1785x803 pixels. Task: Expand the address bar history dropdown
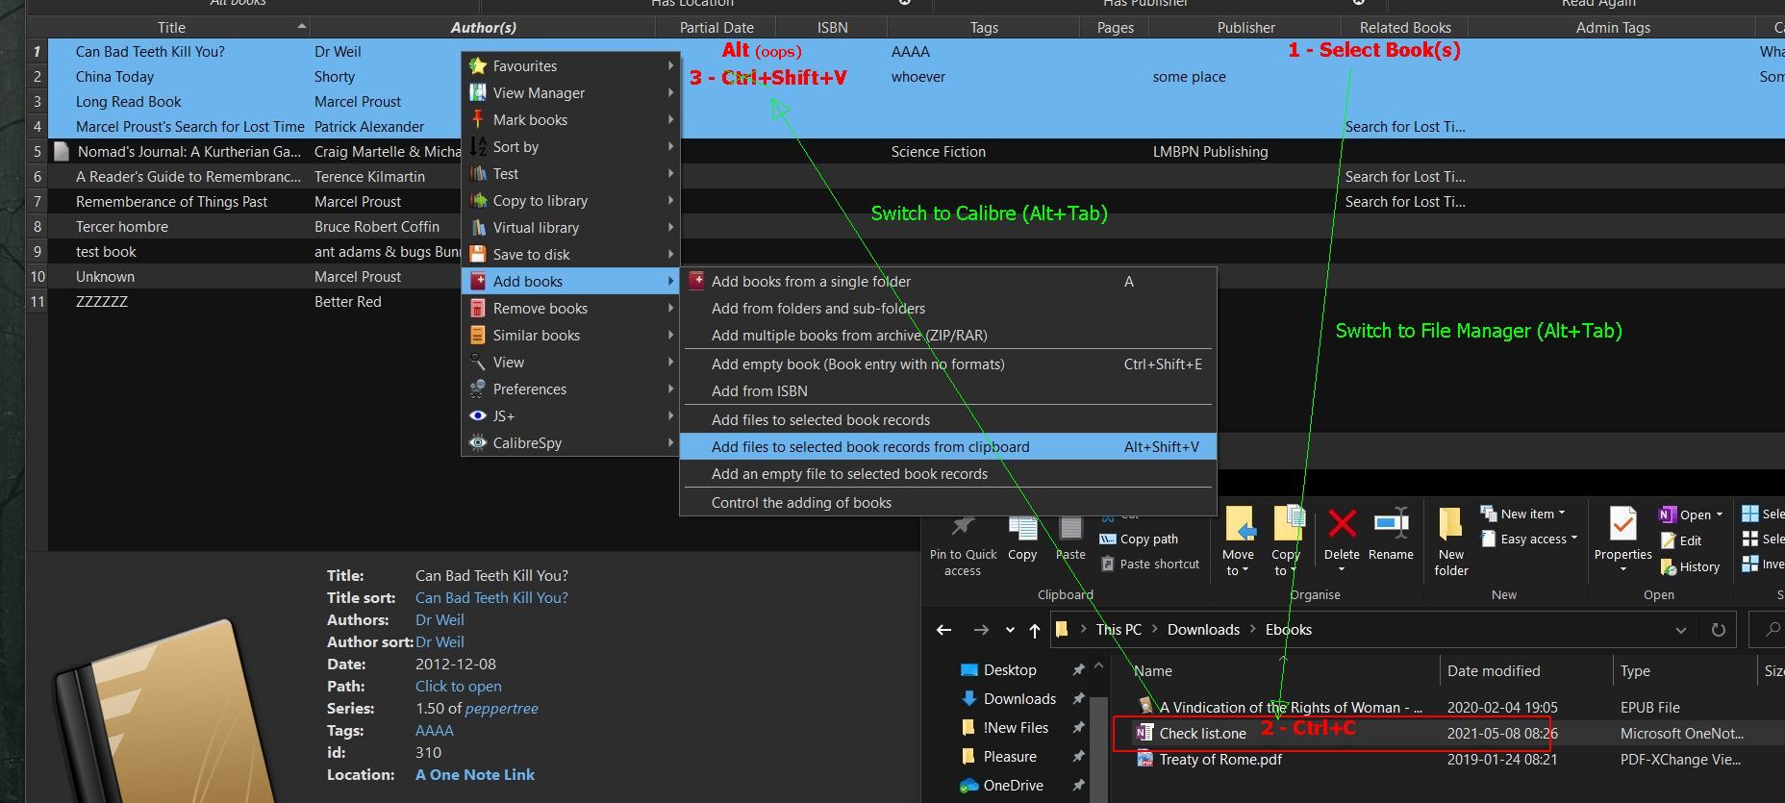[x=1680, y=630]
